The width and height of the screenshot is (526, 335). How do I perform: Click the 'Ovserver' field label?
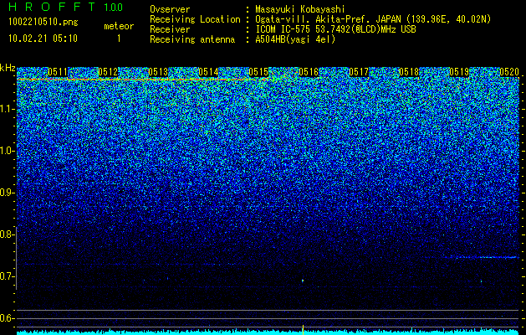[170, 9]
